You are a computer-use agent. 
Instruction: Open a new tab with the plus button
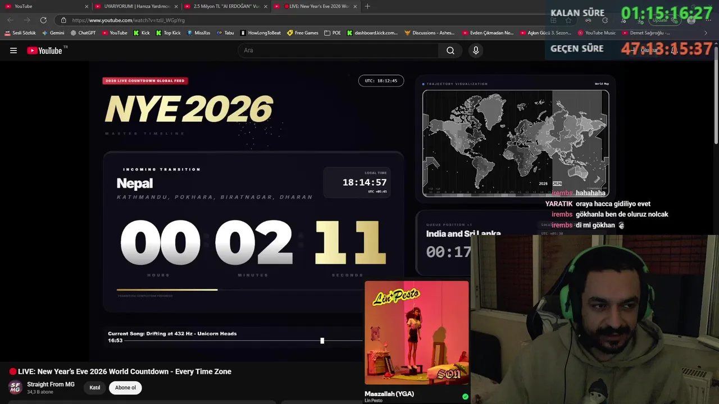point(367,6)
